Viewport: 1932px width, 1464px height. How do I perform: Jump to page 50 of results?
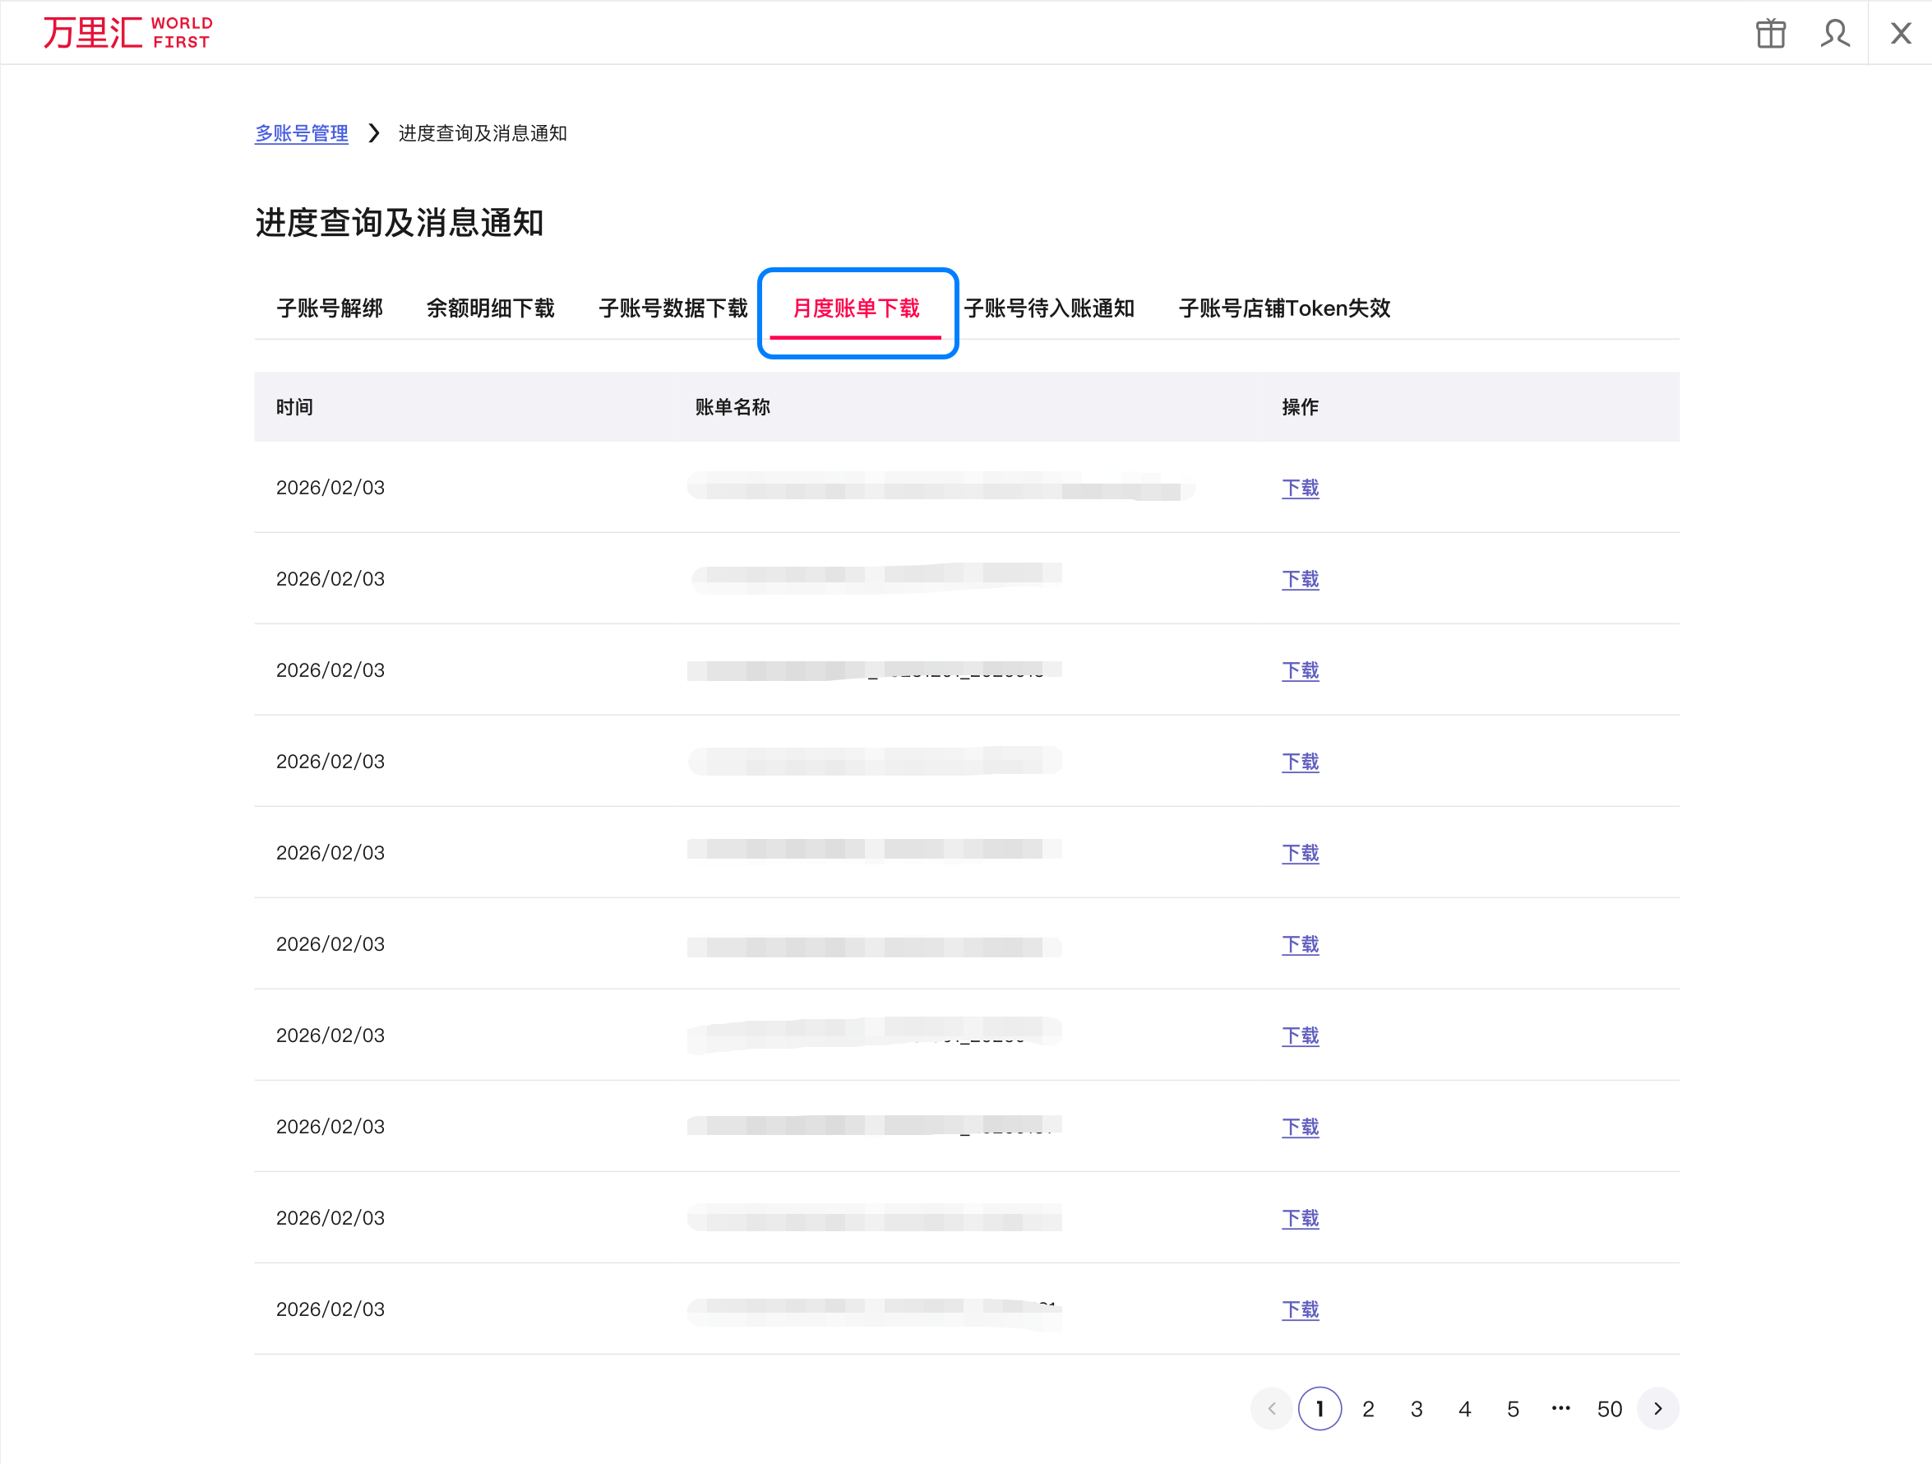1609,1408
